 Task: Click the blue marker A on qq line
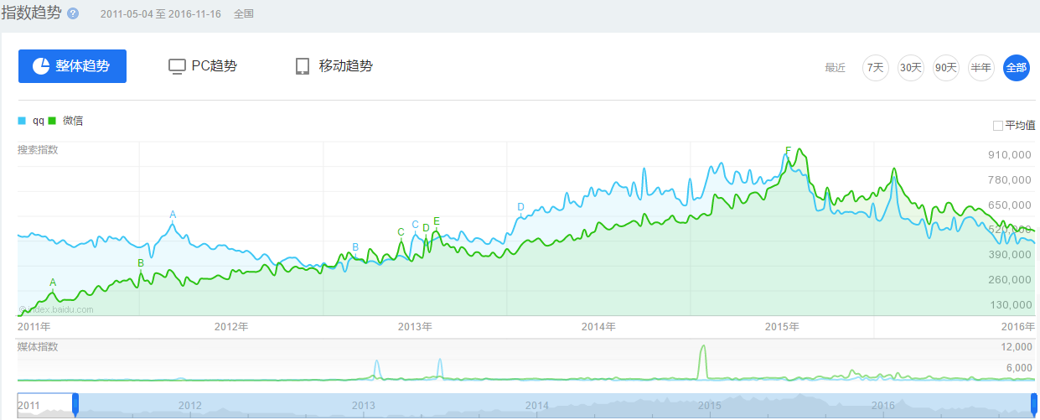pyautogui.click(x=173, y=215)
